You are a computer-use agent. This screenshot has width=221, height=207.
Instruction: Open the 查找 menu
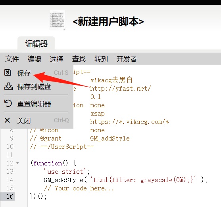point(79,59)
